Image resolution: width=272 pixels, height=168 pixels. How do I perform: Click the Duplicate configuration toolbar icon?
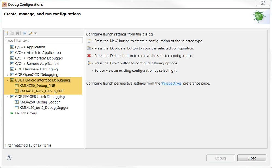click(x=12, y=33)
